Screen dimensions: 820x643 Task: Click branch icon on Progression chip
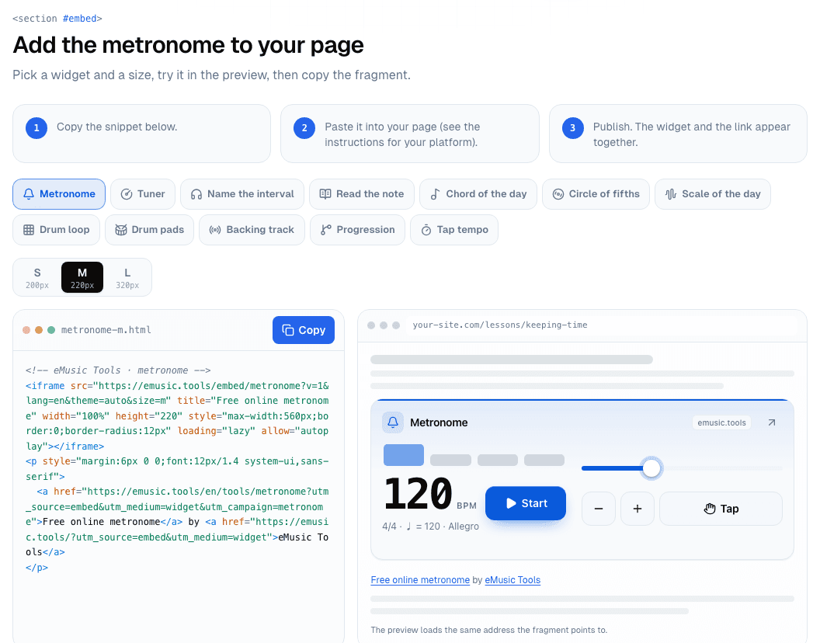pos(326,230)
